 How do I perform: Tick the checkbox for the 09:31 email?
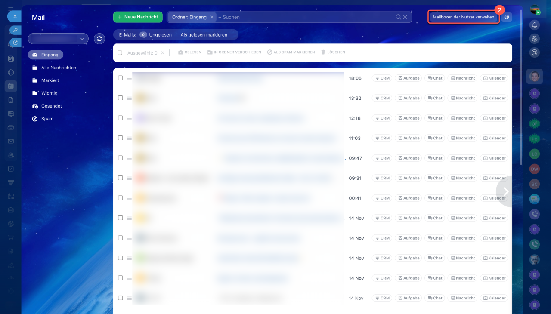[x=121, y=178]
